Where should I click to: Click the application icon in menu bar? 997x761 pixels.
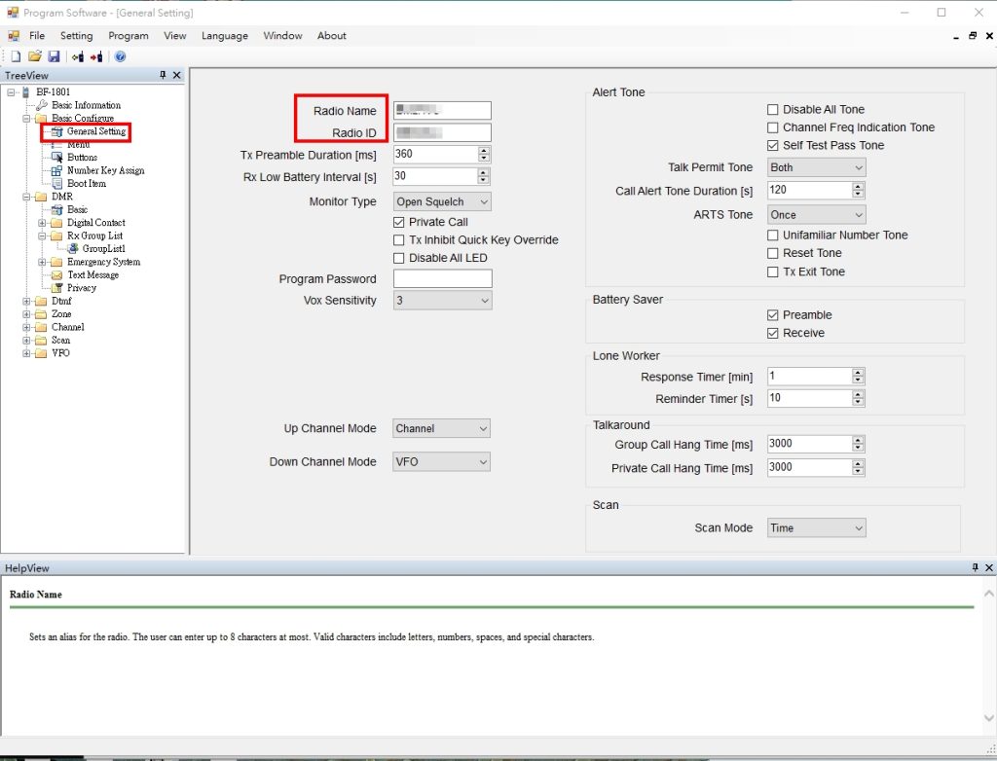pyautogui.click(x=14, y=36)
